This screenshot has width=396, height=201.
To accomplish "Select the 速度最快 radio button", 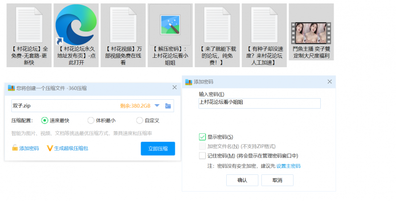I will pyautogui.click(x=45, y=120).
